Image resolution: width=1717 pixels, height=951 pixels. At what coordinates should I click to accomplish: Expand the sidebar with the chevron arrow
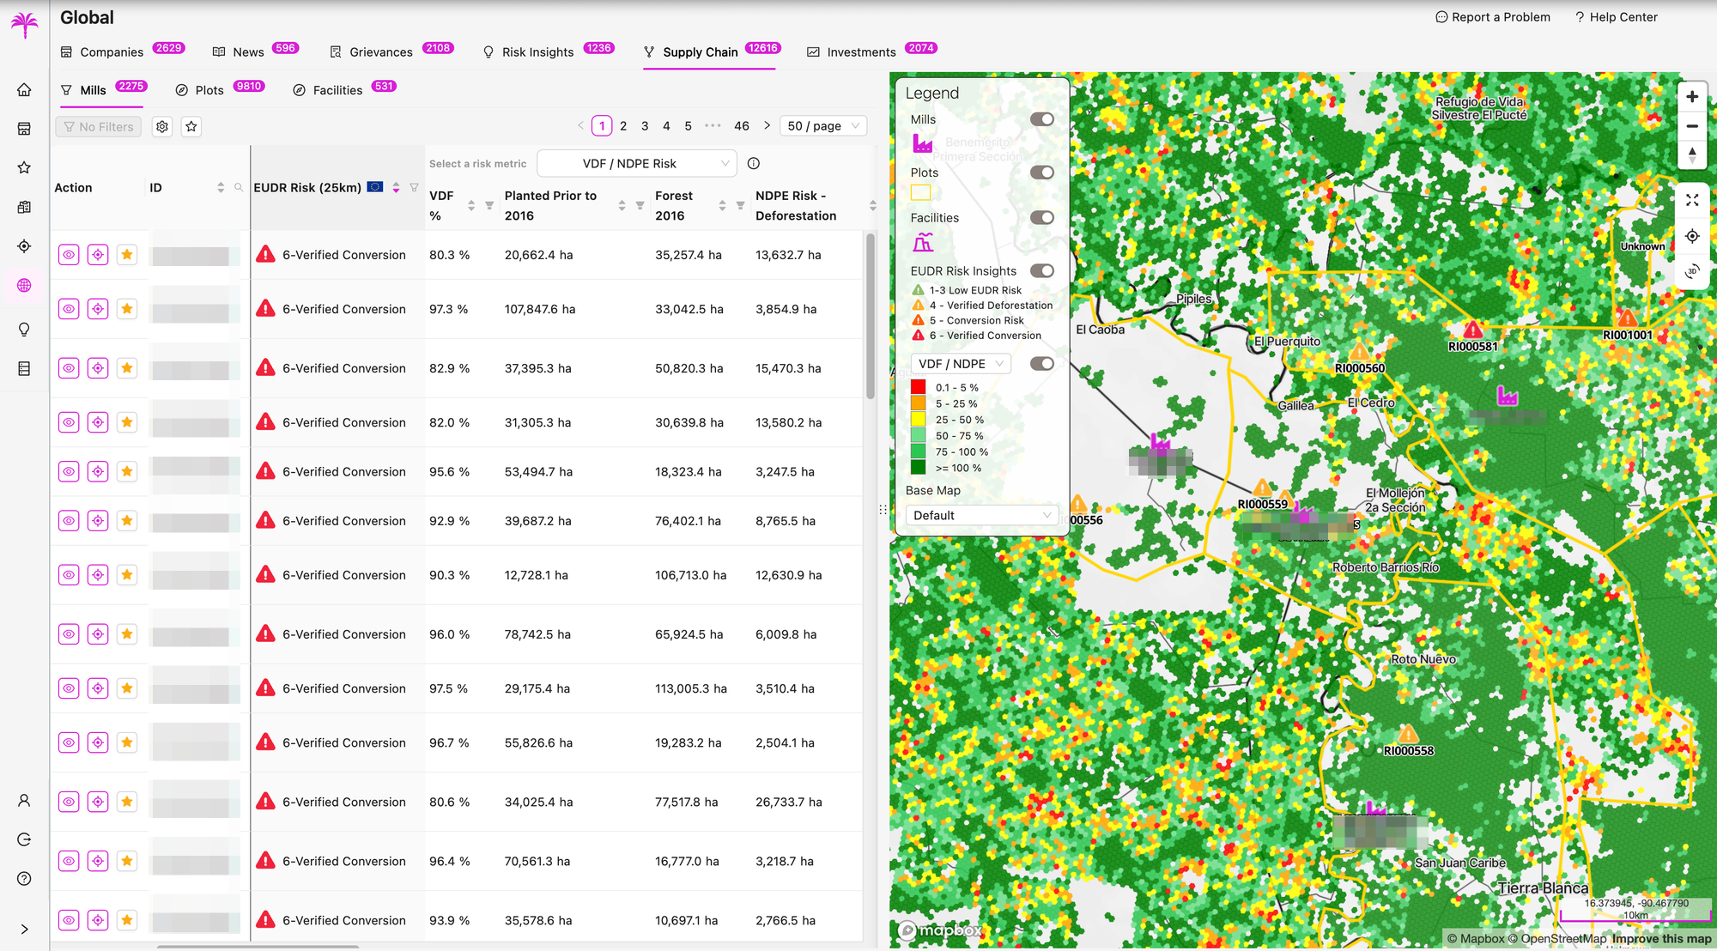(24, 929)
